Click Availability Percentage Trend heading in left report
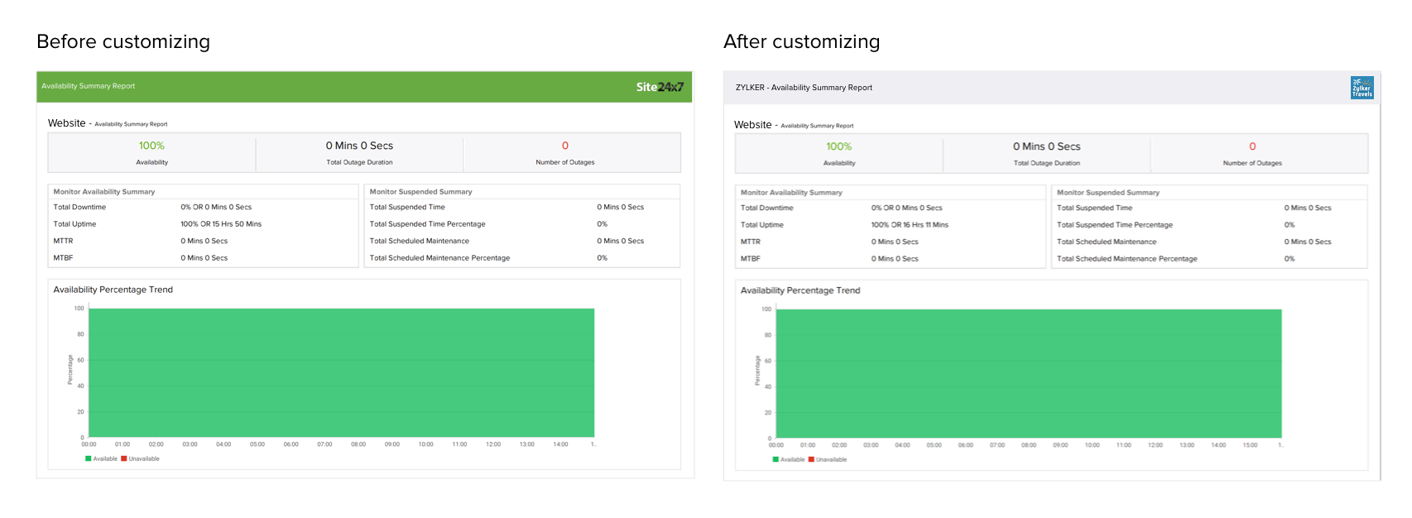 [113, 290]
